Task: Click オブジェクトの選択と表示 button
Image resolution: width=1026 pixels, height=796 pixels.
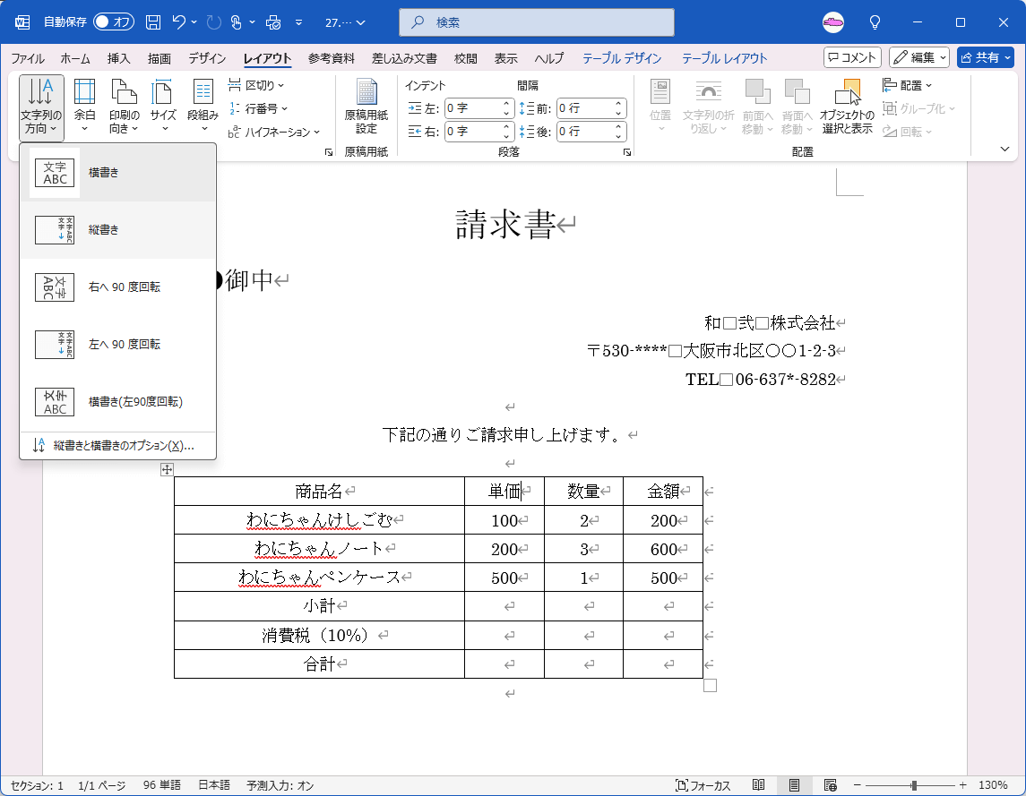Action: (848, 106)
